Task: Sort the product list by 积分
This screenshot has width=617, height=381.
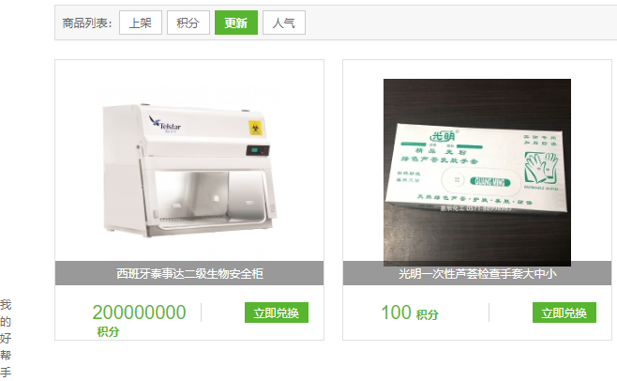Action: coord(188,23)
